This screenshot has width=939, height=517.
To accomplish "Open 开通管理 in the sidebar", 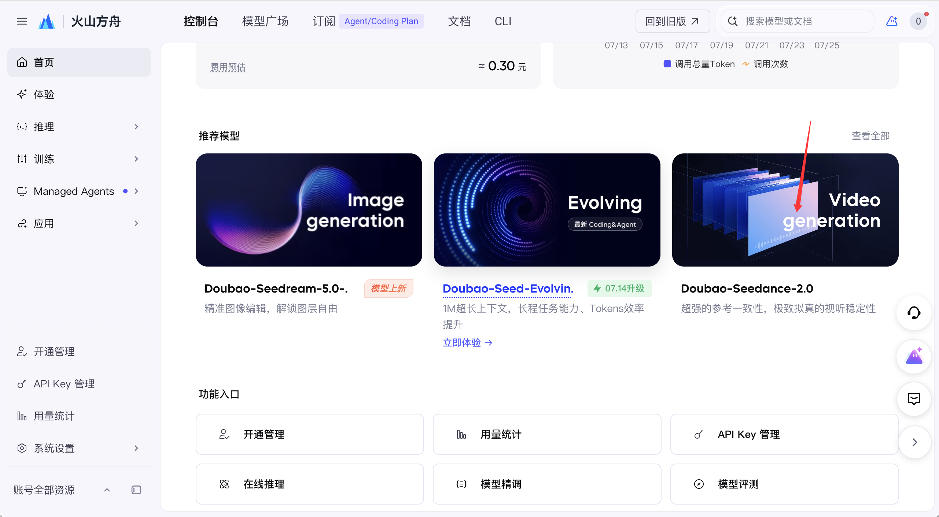I will 79,352.
